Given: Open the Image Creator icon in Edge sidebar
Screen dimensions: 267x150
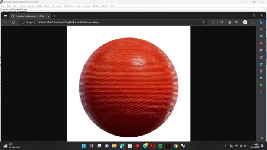Looking at the screenshot, I should [261, 71].
